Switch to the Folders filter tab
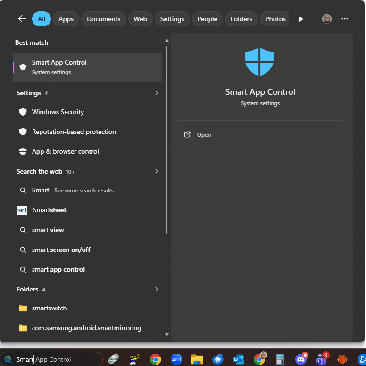This screenshot has width=366, height=366. 241,19
